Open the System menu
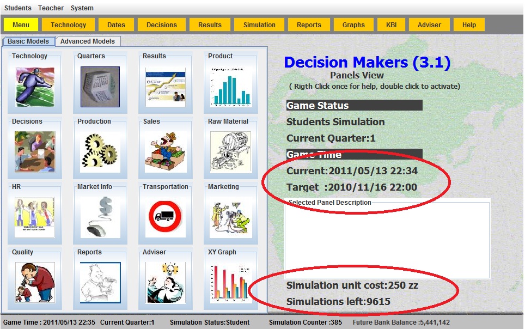Screen dimensions: 525x329 82,8
